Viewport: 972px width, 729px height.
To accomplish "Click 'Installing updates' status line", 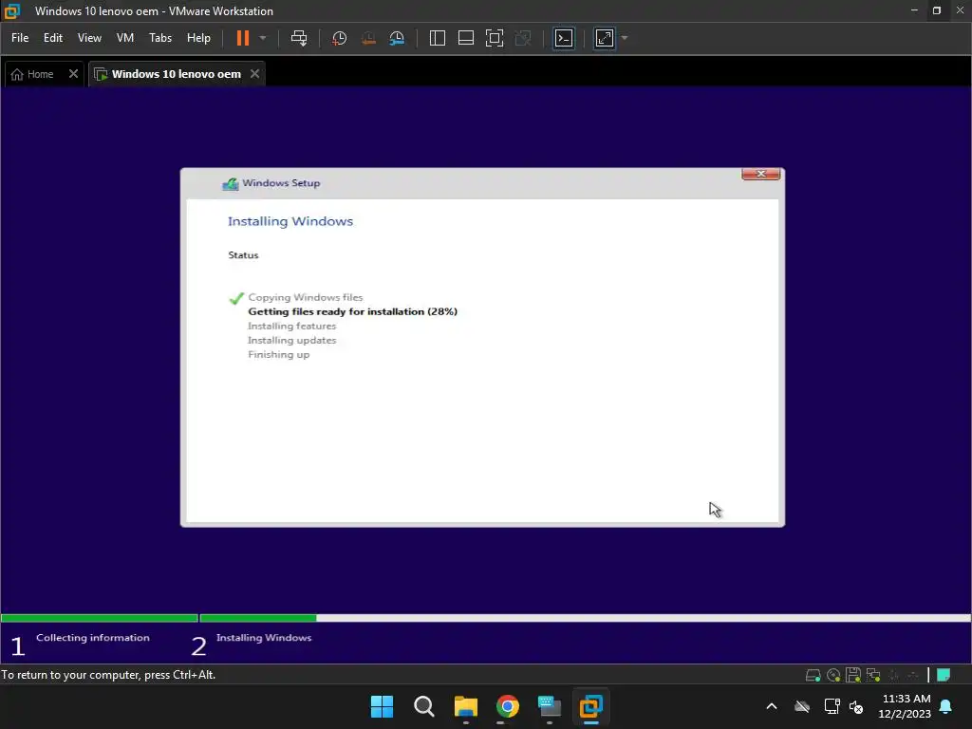I will pyautogui.click(x=291, y=341).
